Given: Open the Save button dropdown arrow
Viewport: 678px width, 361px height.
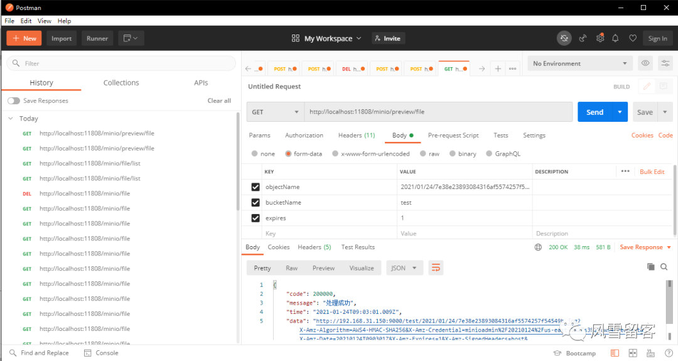Looking at the screenshot, I should coord(665,112).
